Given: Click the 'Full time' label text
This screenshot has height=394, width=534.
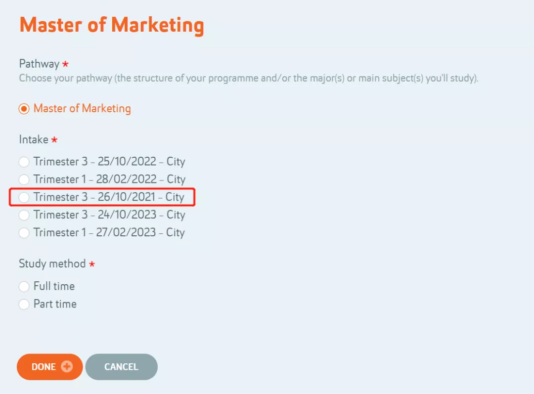Looking at the screenshot, I should [54, 286].
